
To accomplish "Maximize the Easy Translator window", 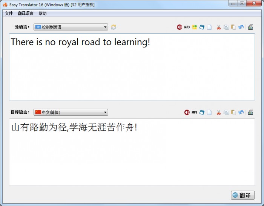I will [242, 3].
